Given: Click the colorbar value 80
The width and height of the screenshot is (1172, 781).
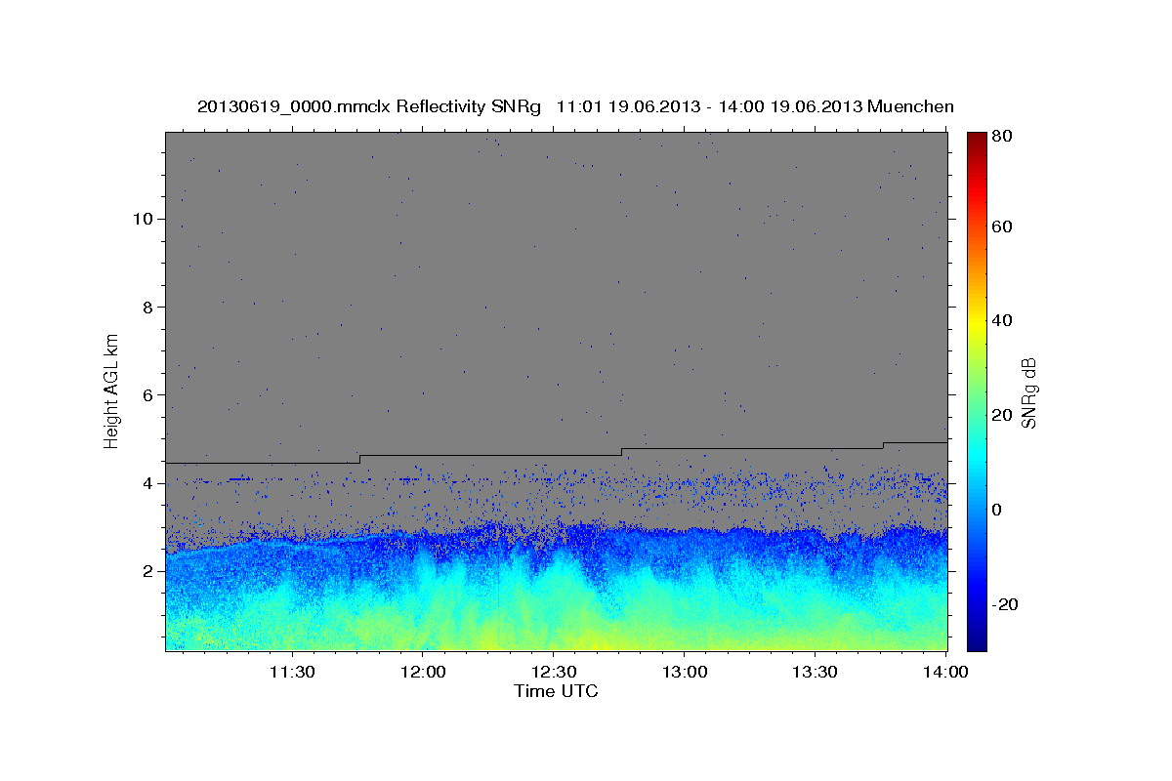Looking at the screenshot, I should (x=1003, y=137).
